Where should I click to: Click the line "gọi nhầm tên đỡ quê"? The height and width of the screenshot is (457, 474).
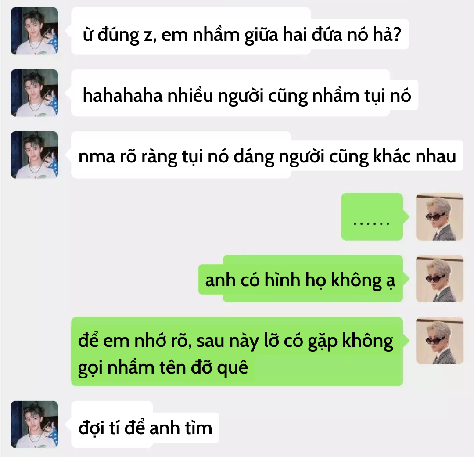[163, 368]
